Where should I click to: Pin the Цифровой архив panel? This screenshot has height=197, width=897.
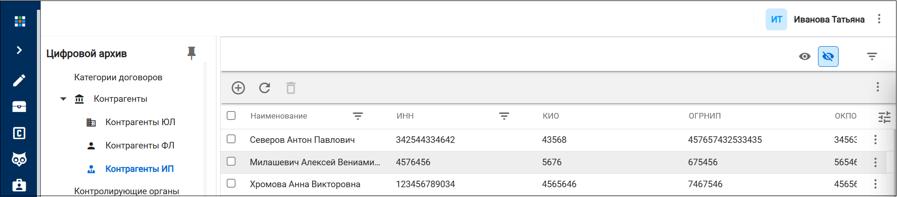pyautogui.click(x=192, y=53)
